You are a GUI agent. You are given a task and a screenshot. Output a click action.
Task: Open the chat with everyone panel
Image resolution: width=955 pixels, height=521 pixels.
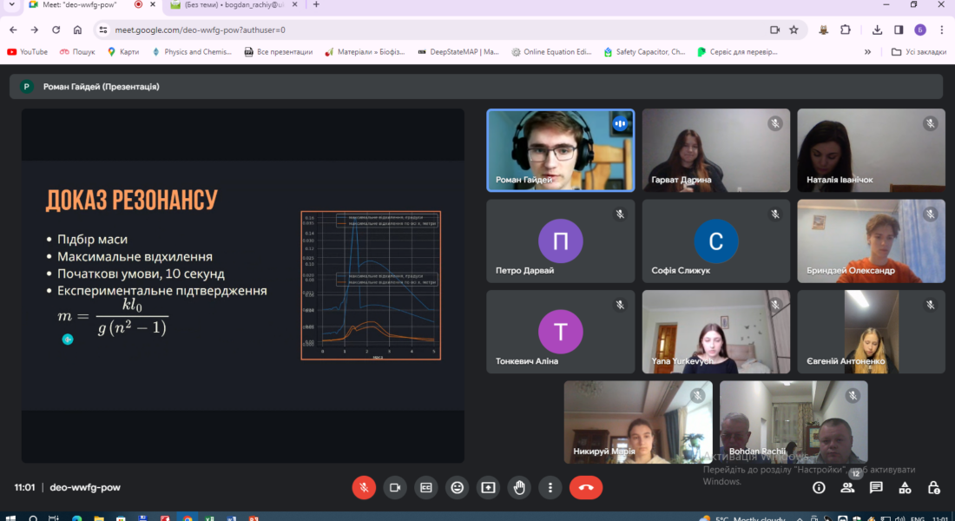click(x=876, y=488)
